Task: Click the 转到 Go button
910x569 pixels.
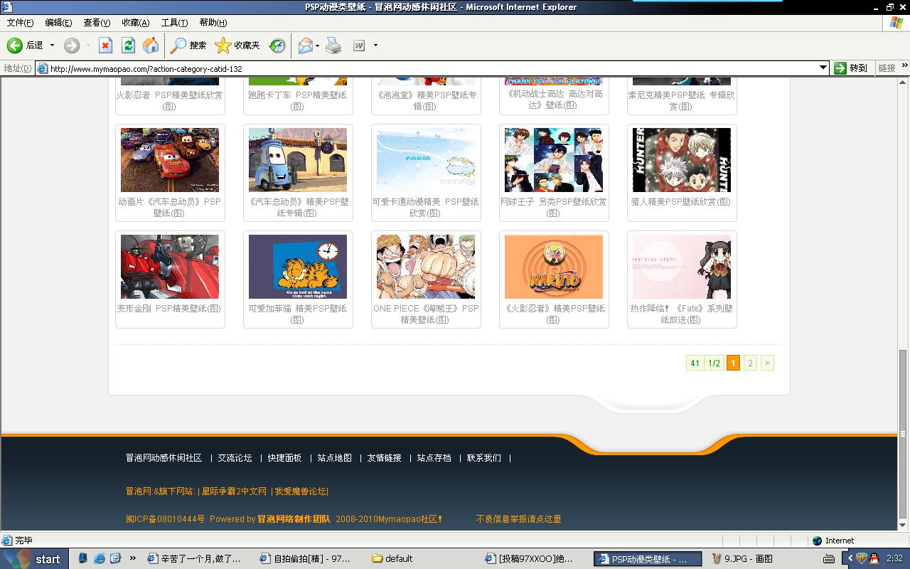Action: (851, 68)
